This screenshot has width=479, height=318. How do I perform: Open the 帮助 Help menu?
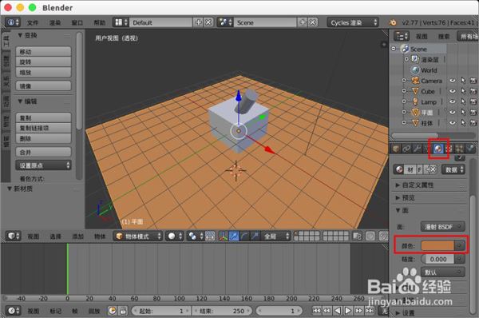(100, 22)
